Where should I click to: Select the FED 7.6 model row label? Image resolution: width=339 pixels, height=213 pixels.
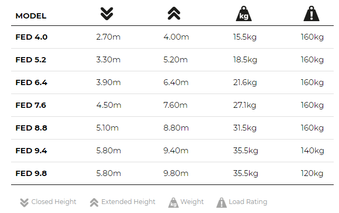tap(31, 105)
